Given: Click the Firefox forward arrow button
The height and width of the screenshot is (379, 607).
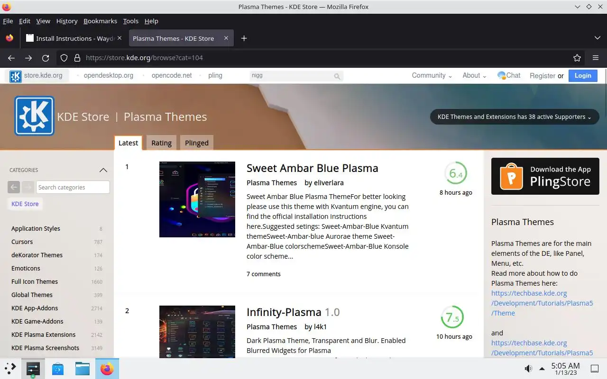Looking at the screenshot, I should (28, 58).
